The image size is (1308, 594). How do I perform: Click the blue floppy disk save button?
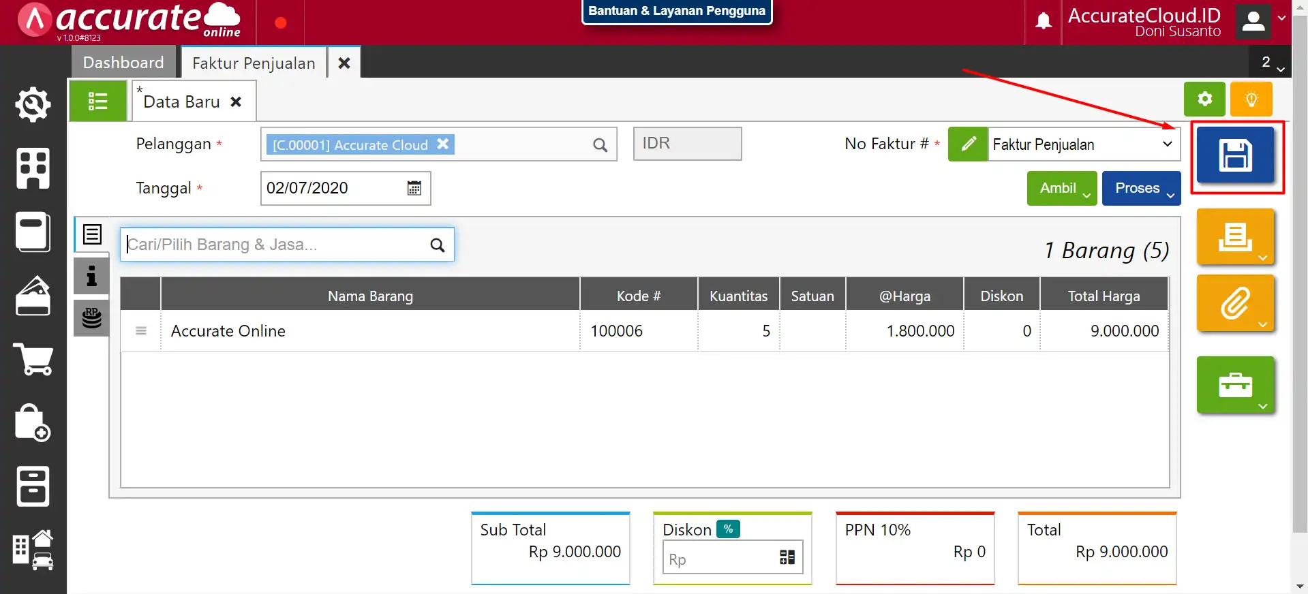pos(1235,155)
